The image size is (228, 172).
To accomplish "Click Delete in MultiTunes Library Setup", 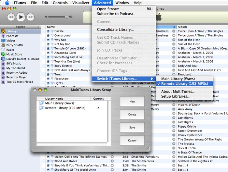I will (132, 115).
